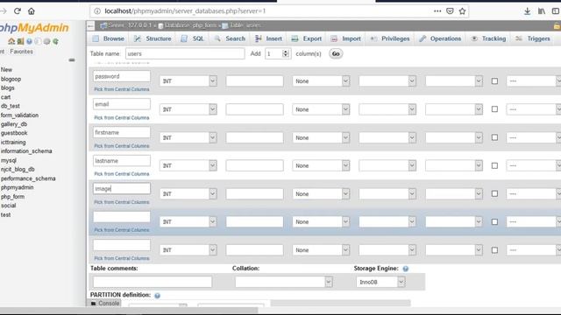Toggle the checkbox in the firstname row
This screenshot has height=315, width=561.
(494, 137)
